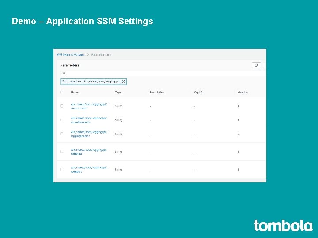This screenshot has height=238, width=318.
Task: Select checkbox for the redishost parameter
Action: pyautogui.click(x=62, y=152)
